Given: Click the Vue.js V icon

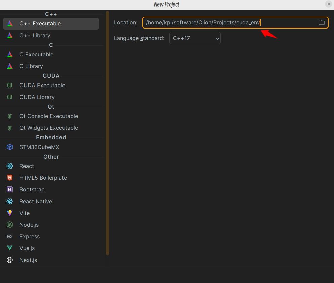Looking at the screenshot, I should (10, 248).
